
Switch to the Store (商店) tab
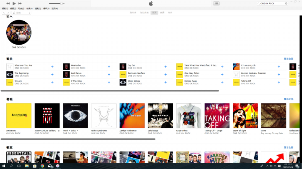170,13
